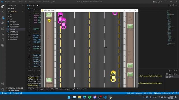Open the Accounts menu in activity bar

click(x=3, y=84)
